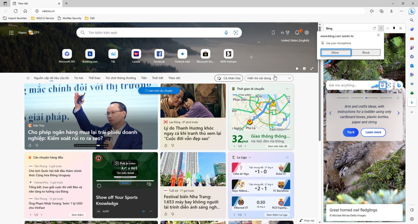Screen dimensions: 418x224
Task: Open Bing chat from the sidebar
Action: click(412, 103)
